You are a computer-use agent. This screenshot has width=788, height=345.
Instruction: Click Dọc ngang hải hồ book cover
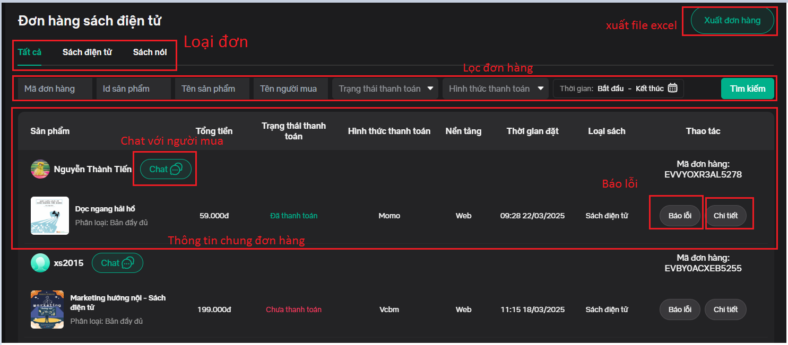click(50, 216)
